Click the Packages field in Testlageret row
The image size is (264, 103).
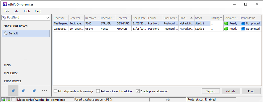[216, 23]
